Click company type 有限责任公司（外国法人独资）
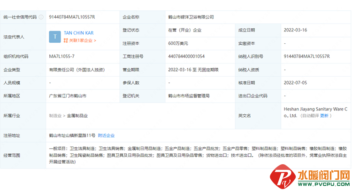Viewport: 352px width, 191px height. click(x=77, y=70)
